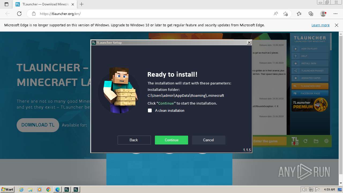343x193 pixels.
Task: Close the TLauncher Setup dialog
Action: (x=249, y=42)
